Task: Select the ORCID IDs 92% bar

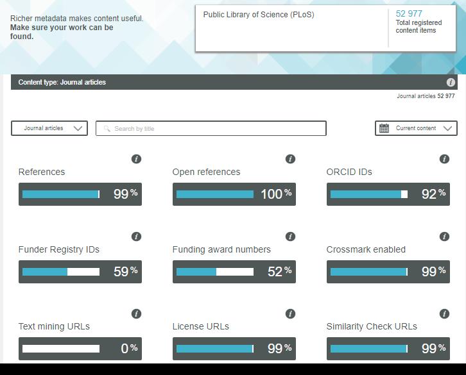Action: point(388,194)
